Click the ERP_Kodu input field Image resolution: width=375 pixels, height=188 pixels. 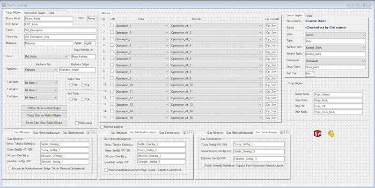[x=49, y=24]
